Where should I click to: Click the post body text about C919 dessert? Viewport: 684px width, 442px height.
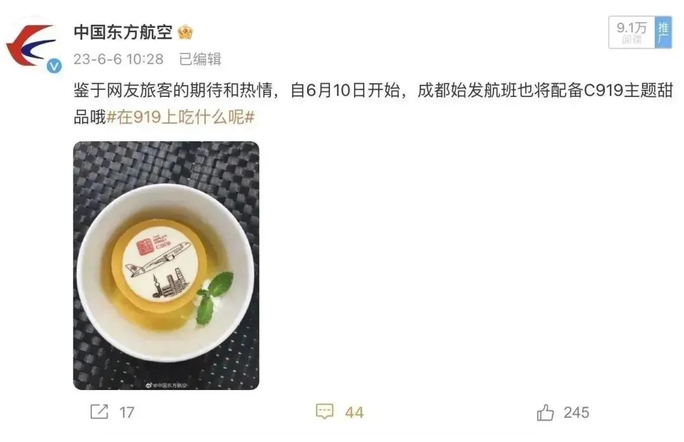pos(373,103)
